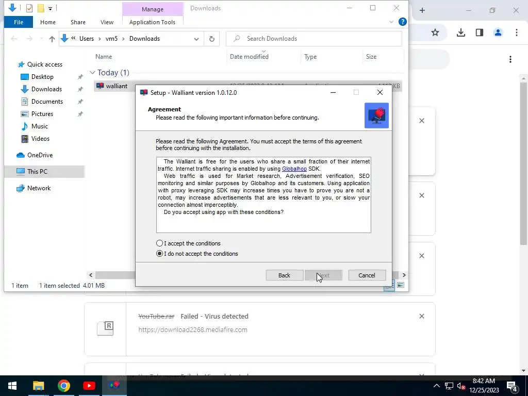Click the Explorer Help question mark icon

(x=402, y=22)
